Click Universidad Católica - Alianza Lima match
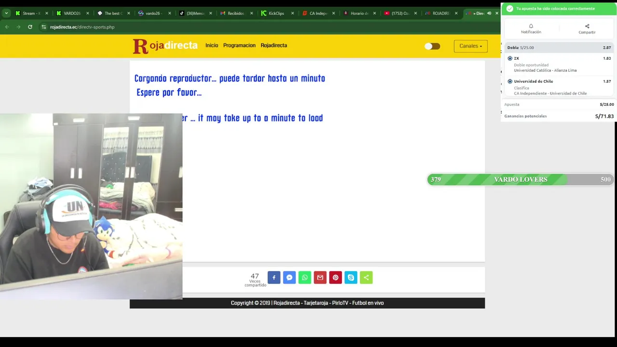The width and height of the screenshot is (617, 347). [545, 70]
